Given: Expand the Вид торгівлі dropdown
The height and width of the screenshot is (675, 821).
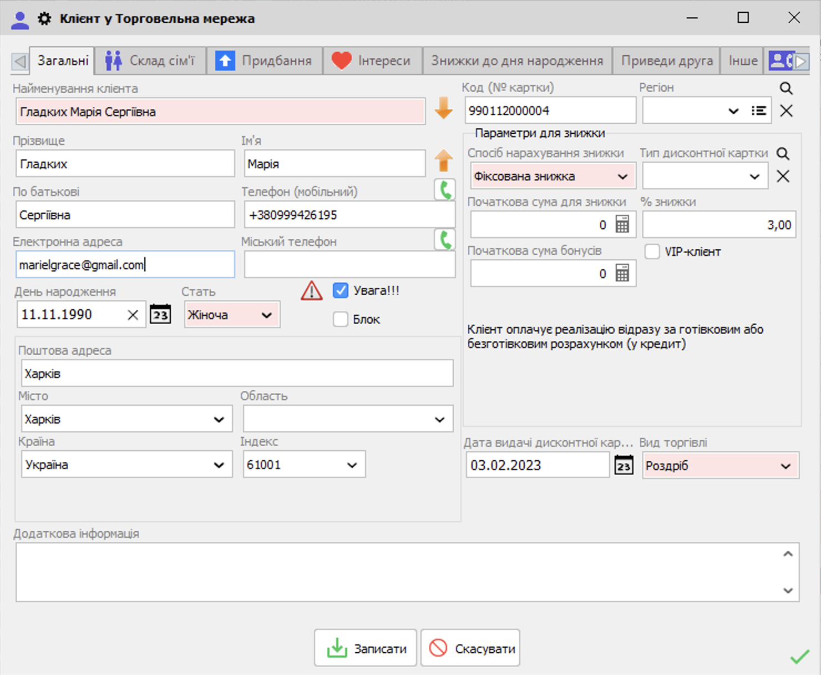Looking at the screenshot, I should (x=785, y=466).
